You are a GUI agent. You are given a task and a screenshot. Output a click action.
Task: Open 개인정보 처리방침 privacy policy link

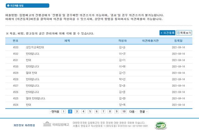pos(24,125)
